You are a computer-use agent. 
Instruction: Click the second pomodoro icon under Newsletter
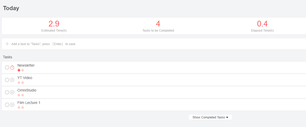point(23,70)
